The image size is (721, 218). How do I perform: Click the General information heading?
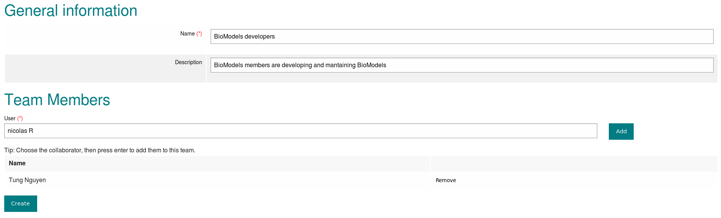[71, 11]
